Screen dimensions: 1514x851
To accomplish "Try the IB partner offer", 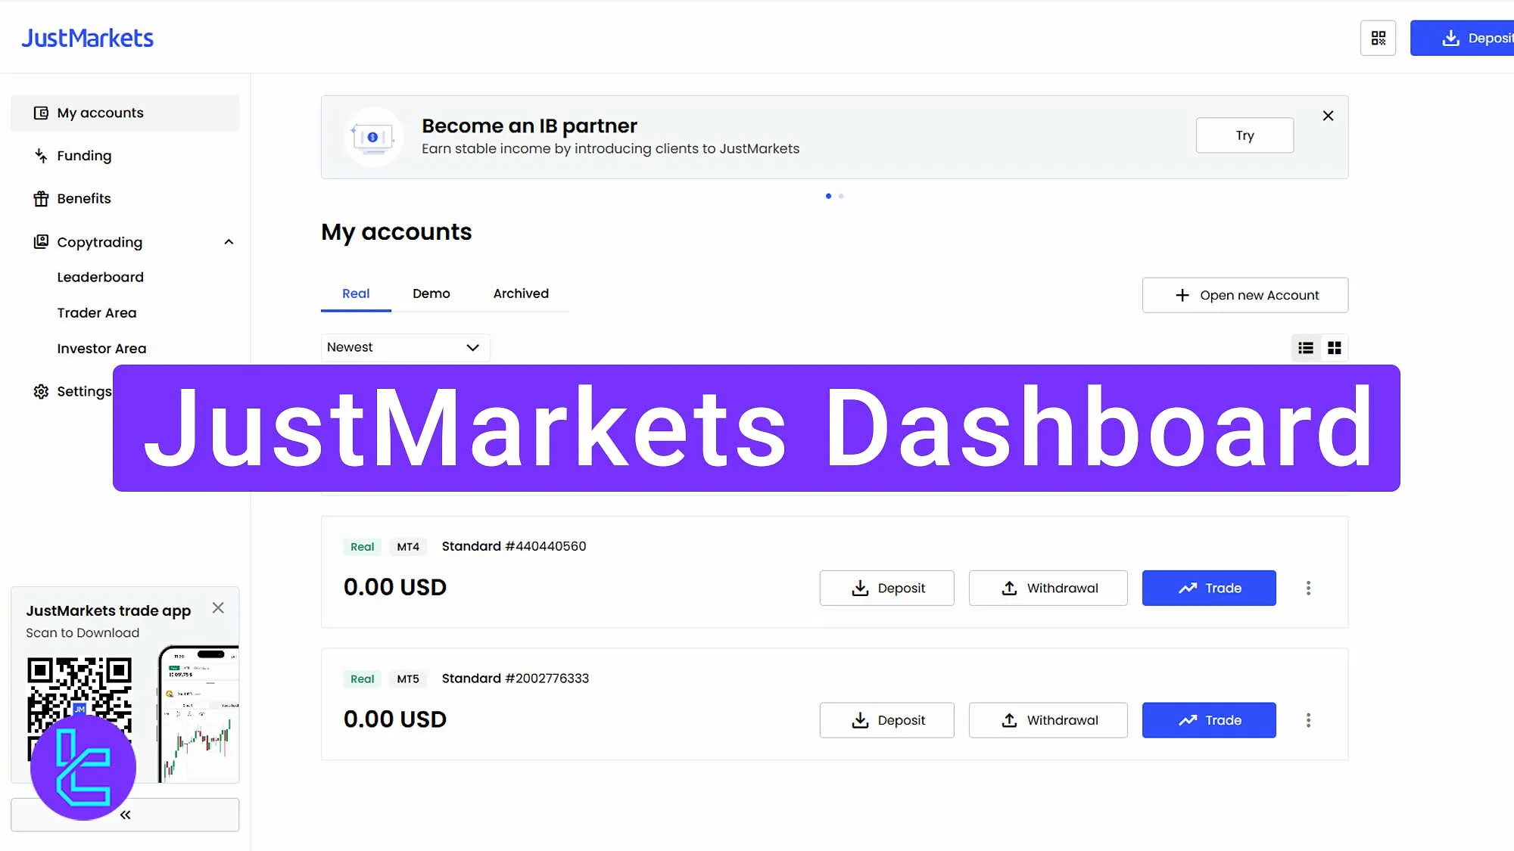I will (1245, 135).
